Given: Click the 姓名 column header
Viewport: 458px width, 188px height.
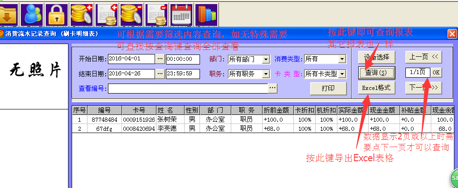Looking at the screenshot, I should [x=171, y=110].
